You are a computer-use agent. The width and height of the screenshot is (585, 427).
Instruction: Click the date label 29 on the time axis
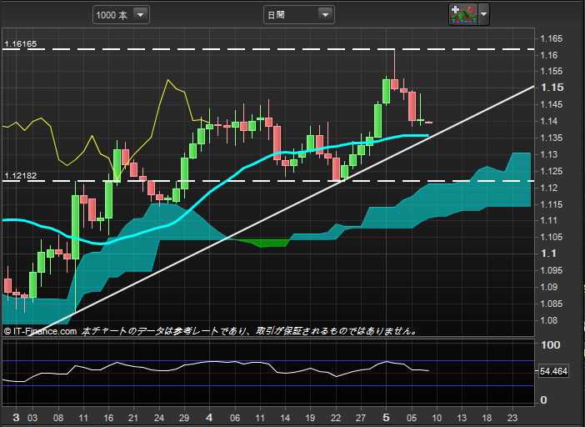(x=184, y=418)
